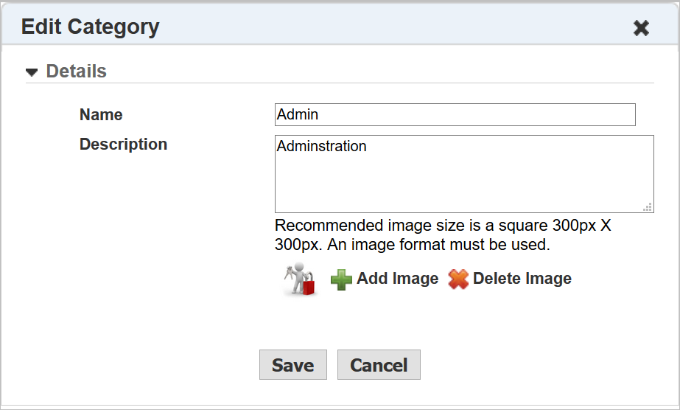Click the word Adminstration in Description
Image resolution: width=680 pixels, height=410 pixels.
tap(321, 146)
